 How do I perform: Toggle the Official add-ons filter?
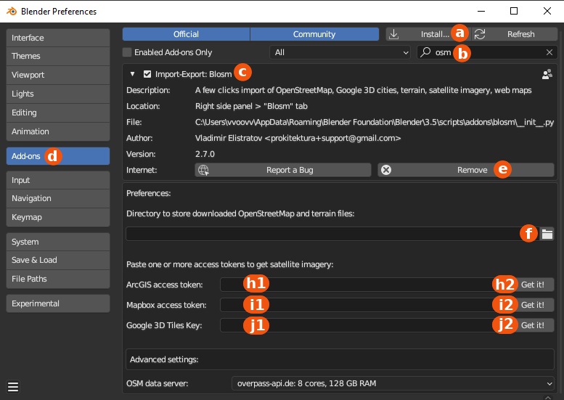click(x=186, y=34)
